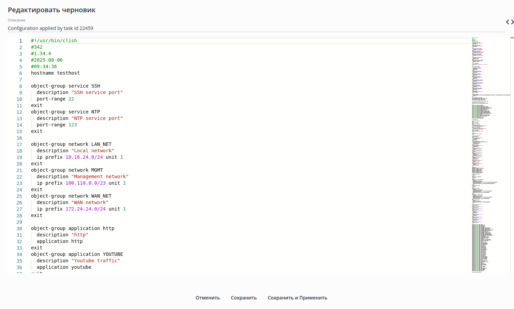Image resolution: width=514 pixels, height=309 pixels.
Task: Click object-group network WAN_NET line
Action: (71, 196)
